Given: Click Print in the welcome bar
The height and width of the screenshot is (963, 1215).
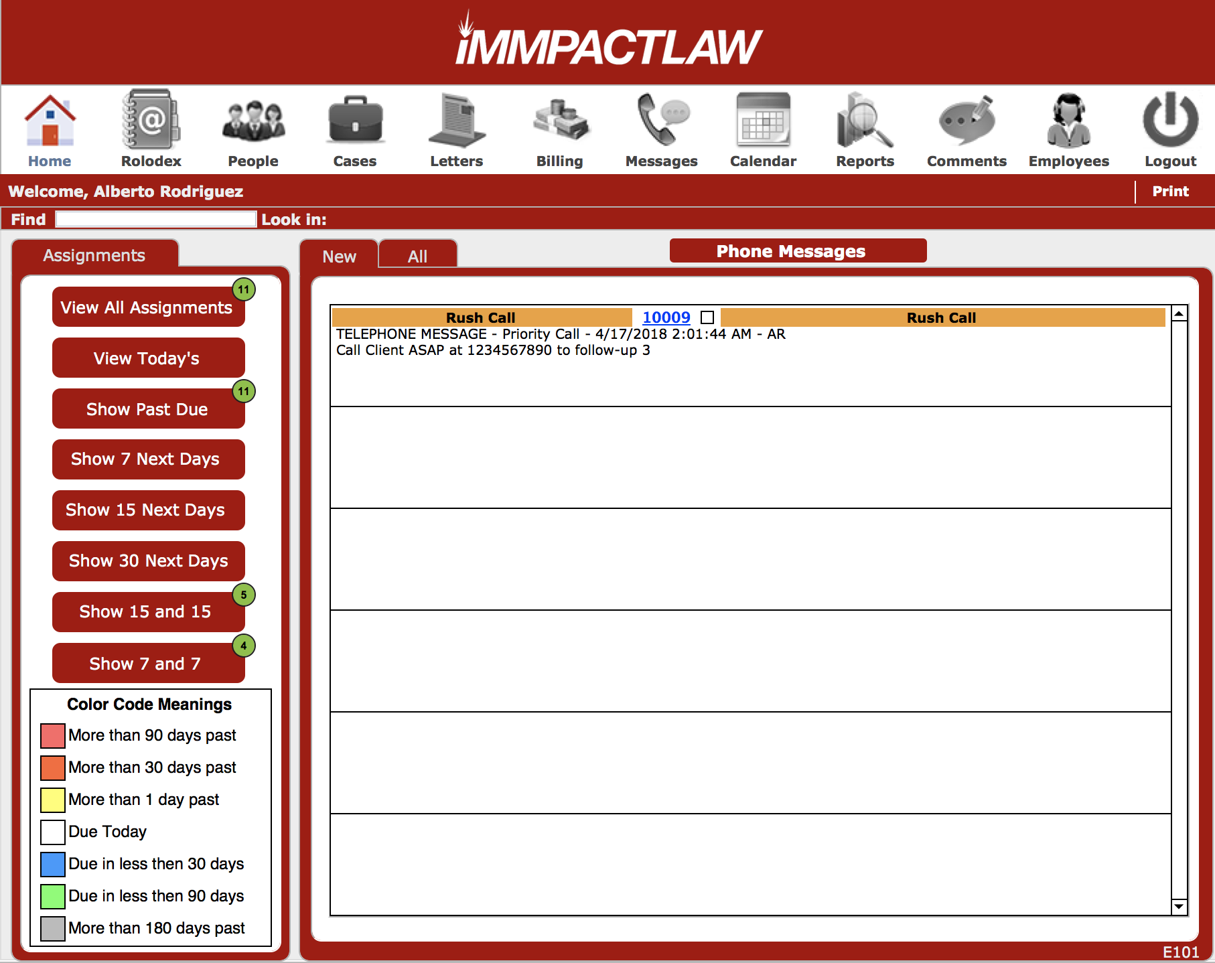Looking at the screenshot, I should (1171, 192).
